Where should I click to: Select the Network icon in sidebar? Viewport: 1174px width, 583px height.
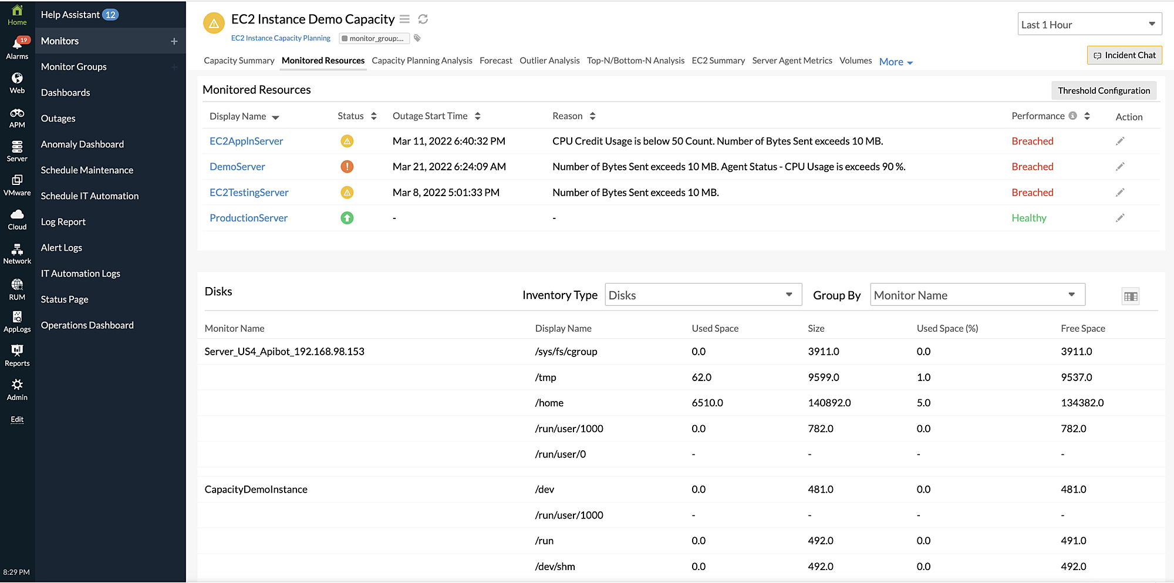click(x=17, y=252)
